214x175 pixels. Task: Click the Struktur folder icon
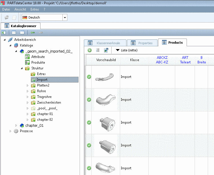click(x=27, y=68)
